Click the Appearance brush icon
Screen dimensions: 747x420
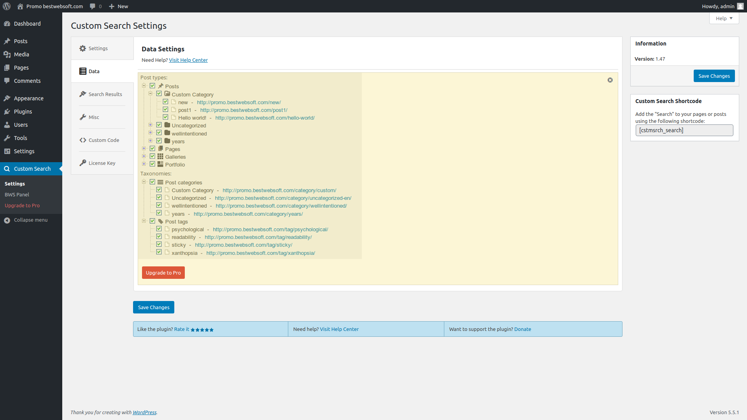(x=7, y=98)
